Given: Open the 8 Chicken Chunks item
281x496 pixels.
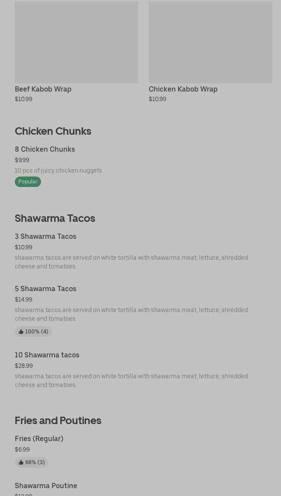Looking at the screenshot, I should pos(45,149).
